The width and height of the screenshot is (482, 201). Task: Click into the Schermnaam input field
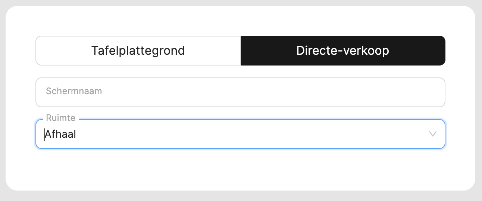click(240, 92)
